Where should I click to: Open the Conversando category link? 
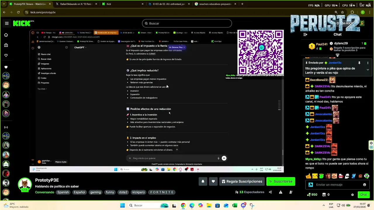point(44,192)
